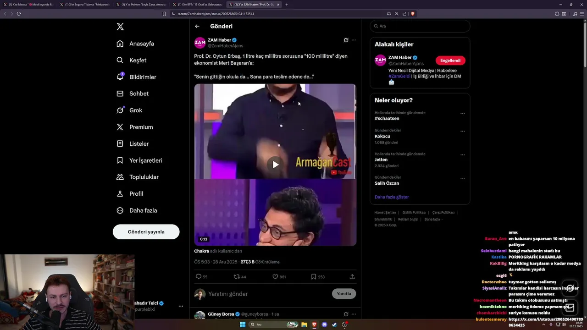Open more options on Güney Borsa reply
This screenshot has height=330, width=587.
pos(354,314)
